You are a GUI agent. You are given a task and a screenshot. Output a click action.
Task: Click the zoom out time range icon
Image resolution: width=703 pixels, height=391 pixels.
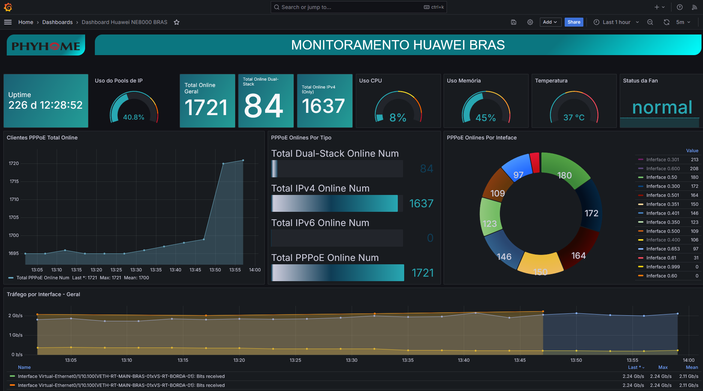tap(650, 22)
